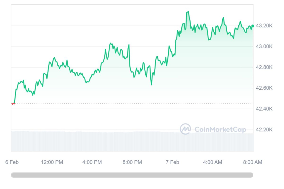Image resolution: width=284 pixels, height=189 pixels.
Task: Select the 6 Feb date label
Action: click(x=12, y=162)
